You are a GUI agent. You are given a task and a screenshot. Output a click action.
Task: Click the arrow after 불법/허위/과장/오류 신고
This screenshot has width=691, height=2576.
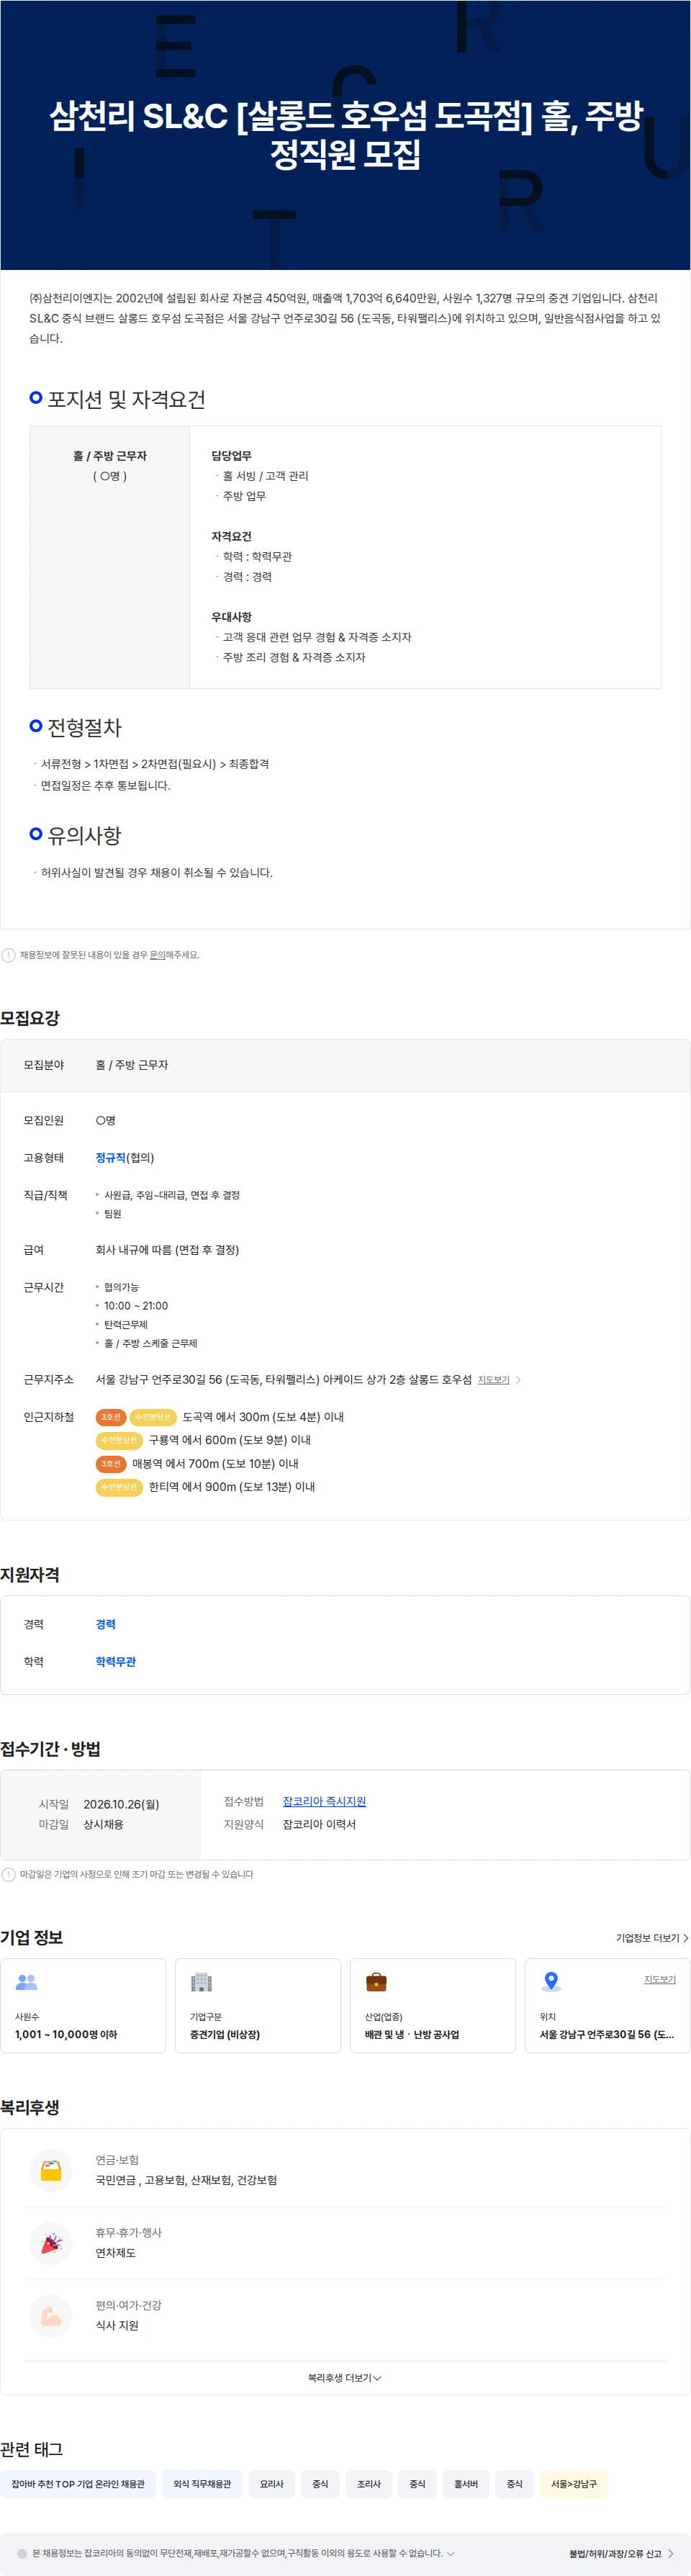[x=670, y=2554]
